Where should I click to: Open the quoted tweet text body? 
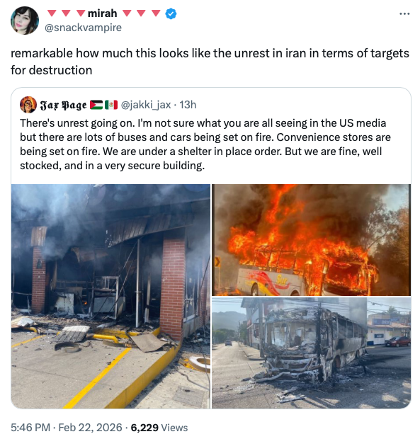(x=205, y=144)
